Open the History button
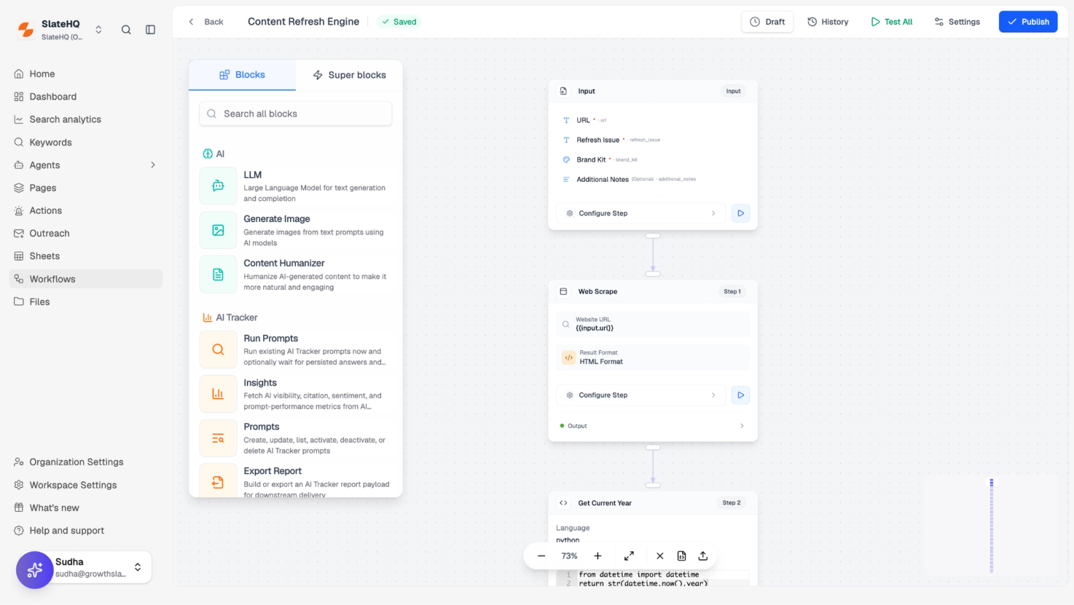This screenshot has height=605, width=1074. click(828, 21)
